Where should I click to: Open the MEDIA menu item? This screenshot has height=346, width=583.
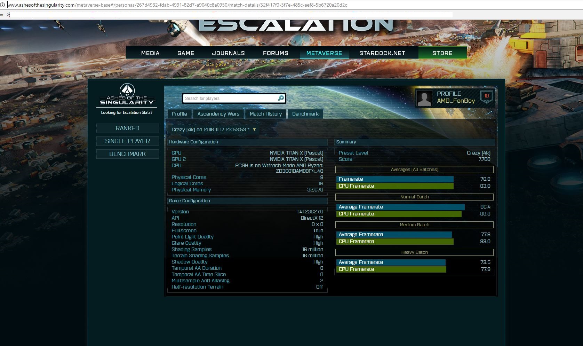coord(150,53)
